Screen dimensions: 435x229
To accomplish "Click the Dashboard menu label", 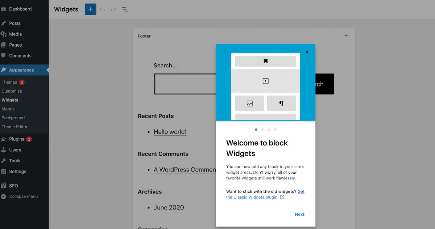I will (x=20, y=9).
